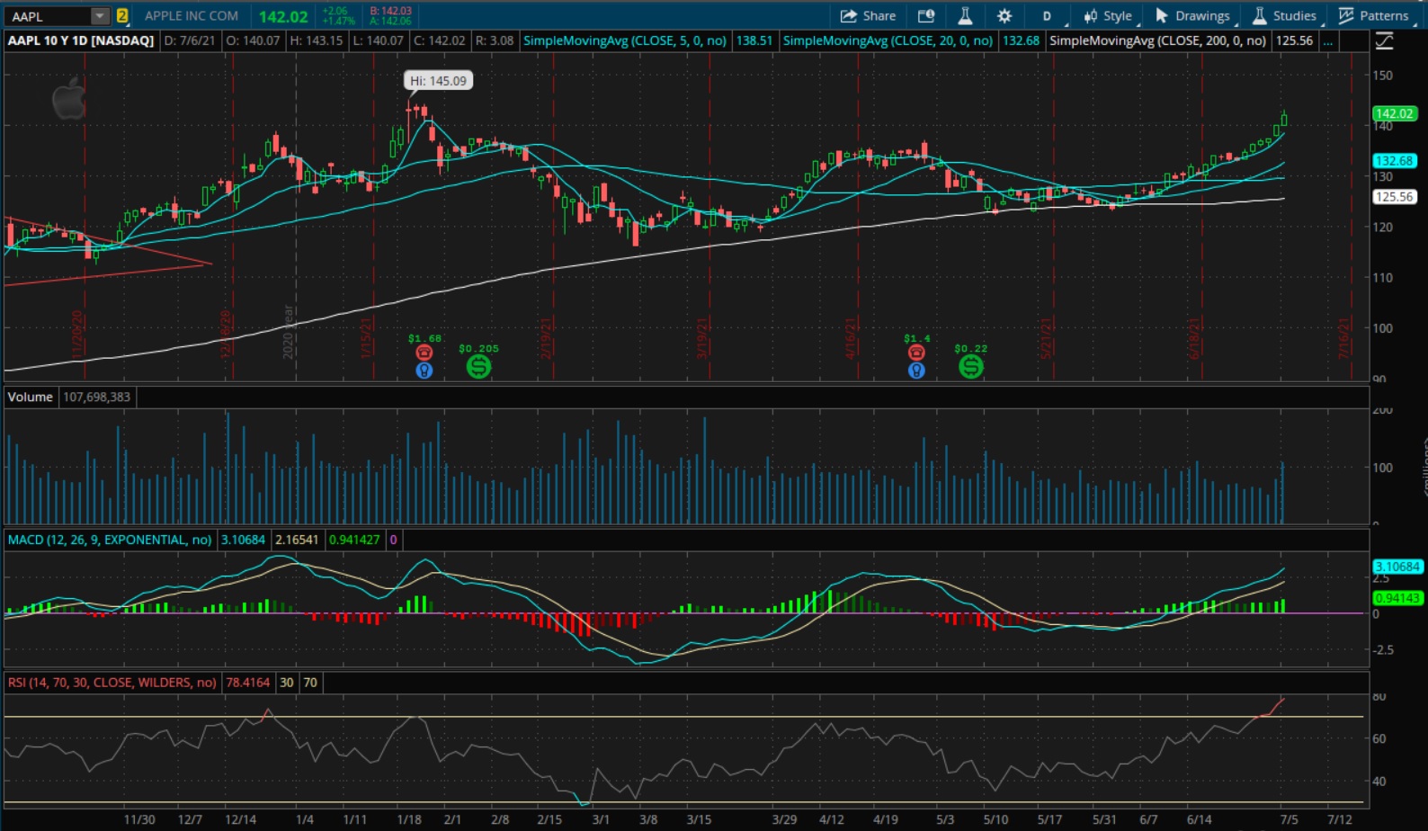Click the green 0.94143 MACD axis bubble
The height and width of the screenshot is (831, 1428).
pos(1397,598)
